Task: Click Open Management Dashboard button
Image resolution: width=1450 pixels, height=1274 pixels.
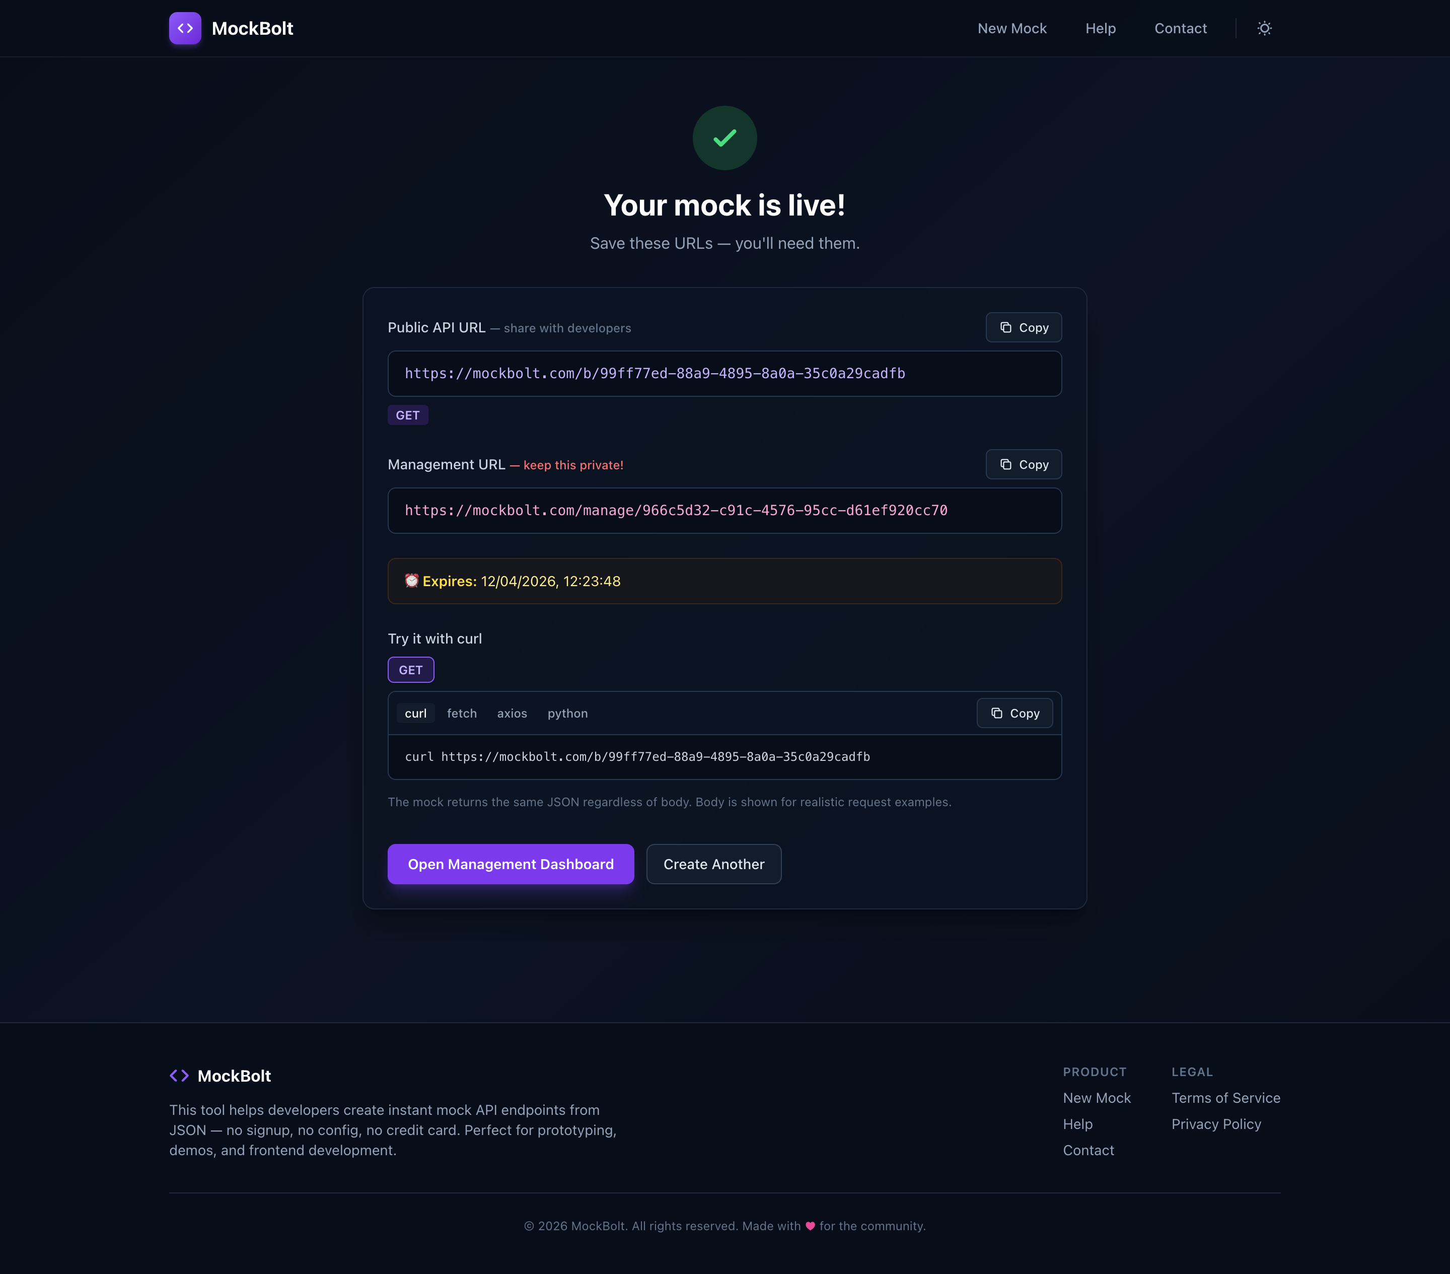Action: pos(511,864)
